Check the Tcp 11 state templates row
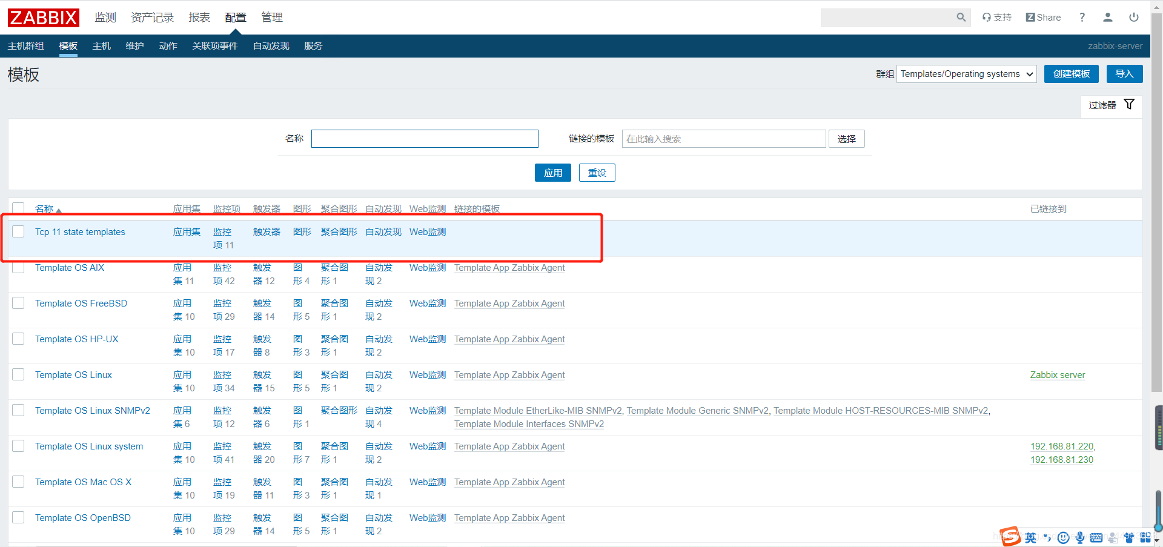Screen dimensions: 1163x547 (18, 231)
